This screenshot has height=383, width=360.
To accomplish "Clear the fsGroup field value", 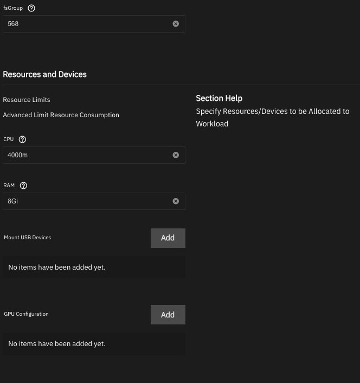I will [176, 24].
